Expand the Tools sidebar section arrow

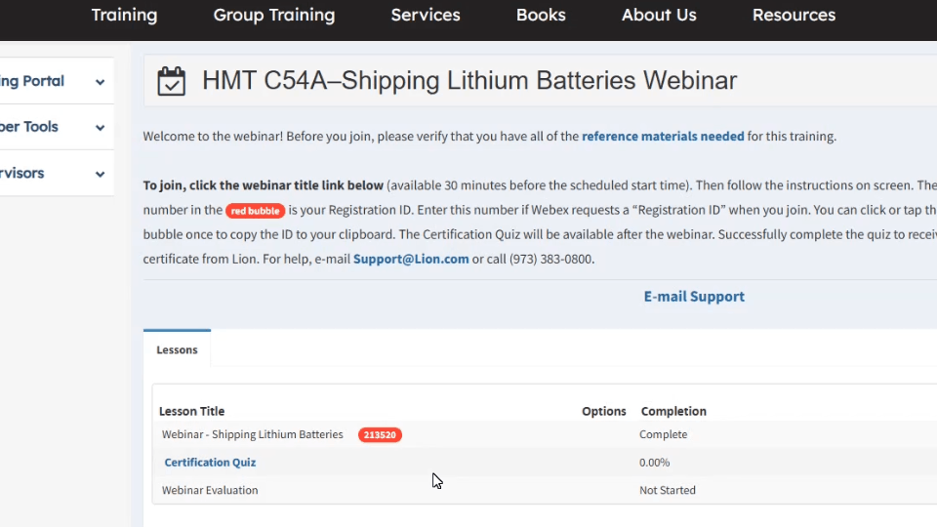100,128
